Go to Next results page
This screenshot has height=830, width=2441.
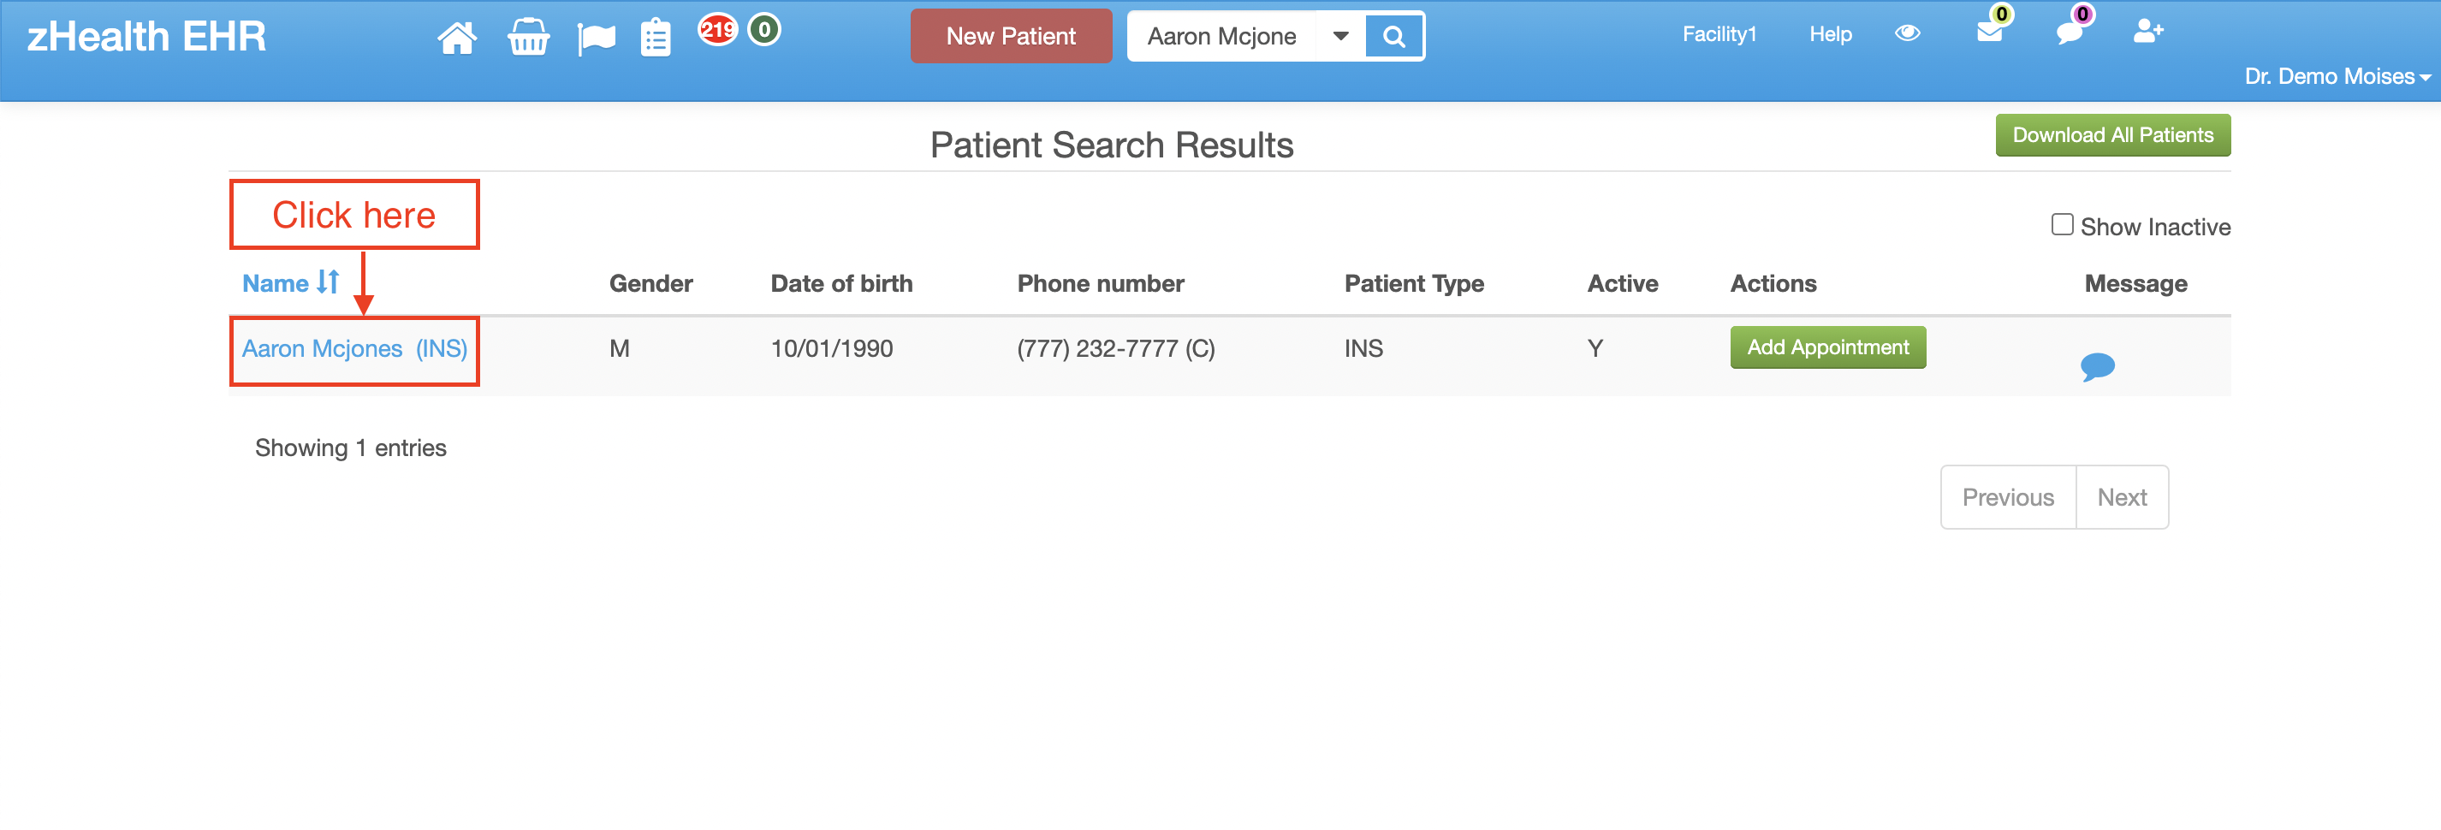[x=2122, y=497]
